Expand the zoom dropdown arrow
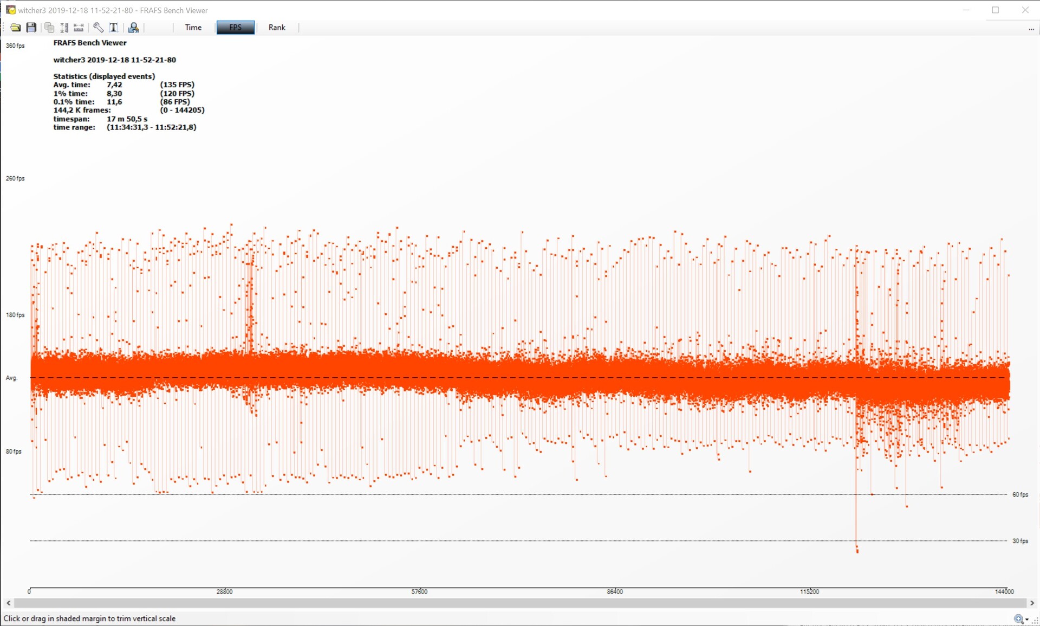This screenshot has height=626, width=1040. click(x=1027, y=619)
